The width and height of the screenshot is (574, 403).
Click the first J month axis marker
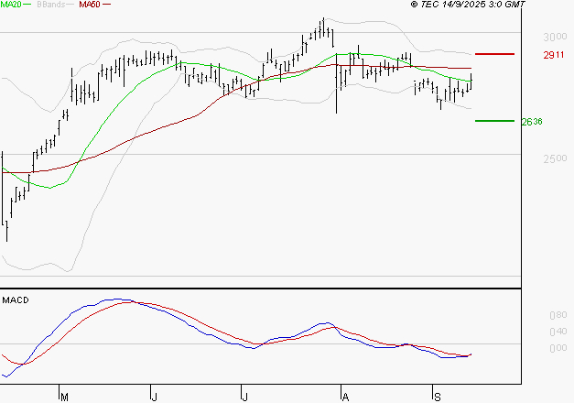pyautogui.click(x=154, y=397)
